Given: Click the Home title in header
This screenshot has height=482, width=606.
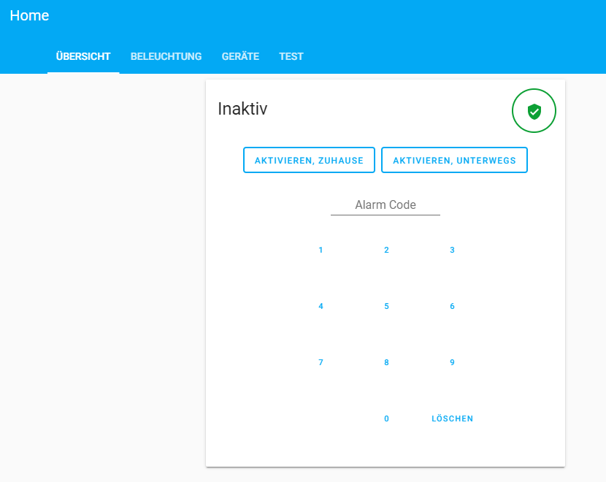Looking at the screenshot, I should tap(29, 15).
